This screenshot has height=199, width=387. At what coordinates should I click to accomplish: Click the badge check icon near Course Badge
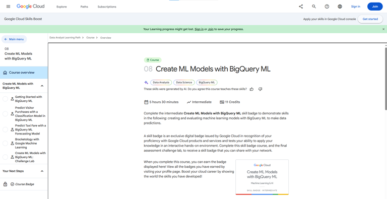[12, 184]
